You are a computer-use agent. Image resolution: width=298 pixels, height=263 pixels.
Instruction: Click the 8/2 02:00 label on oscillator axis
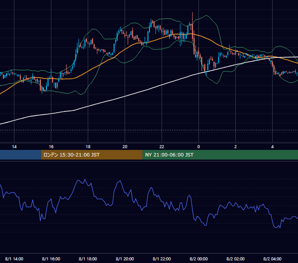coord(235,259)
